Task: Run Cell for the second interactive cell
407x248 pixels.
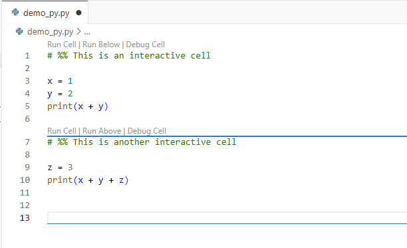Action: point(62,131)
